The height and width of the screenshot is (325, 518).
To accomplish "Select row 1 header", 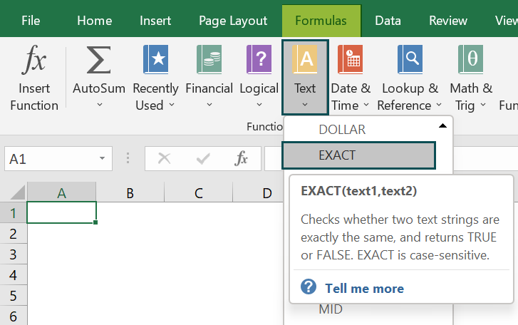I will [x=14, y=213].
